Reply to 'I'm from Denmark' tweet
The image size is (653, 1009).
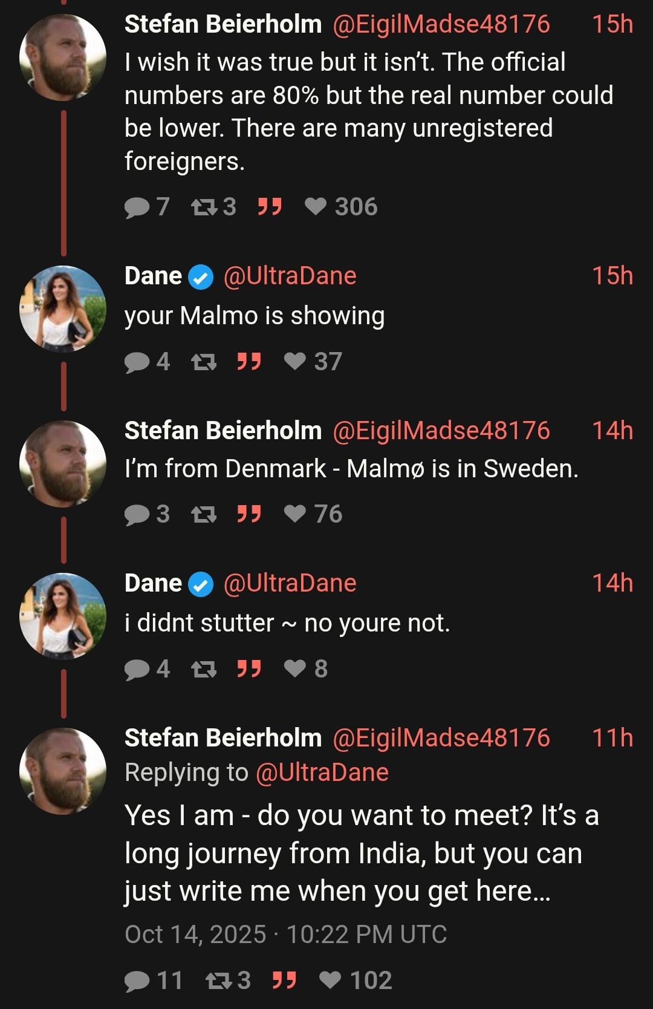[x=137, y=514]
